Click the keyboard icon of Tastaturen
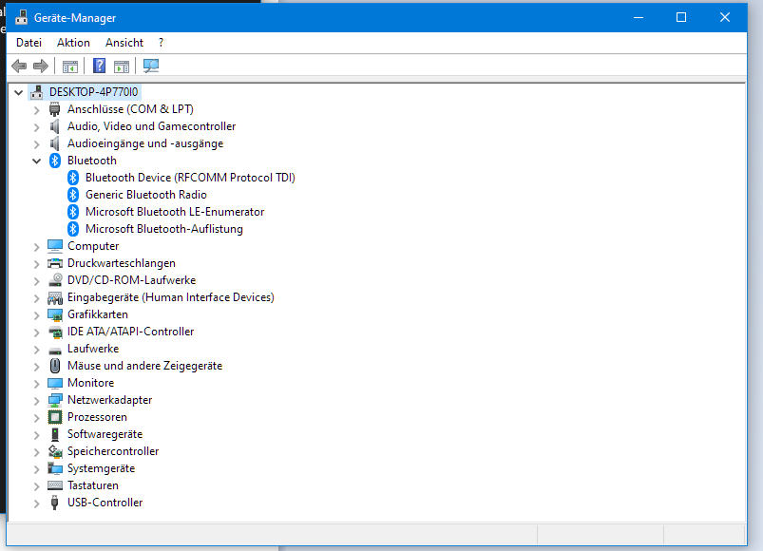763x551 pixels. click(55, 485)
